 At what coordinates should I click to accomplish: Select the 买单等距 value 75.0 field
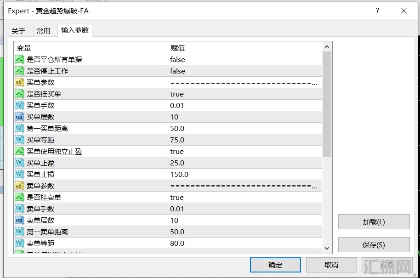pos(177,140)
